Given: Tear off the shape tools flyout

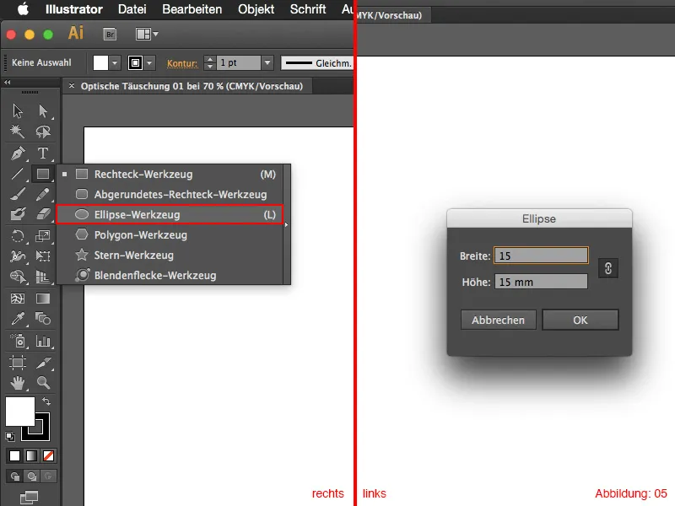Looking at the screenshot, I should 286,224.
